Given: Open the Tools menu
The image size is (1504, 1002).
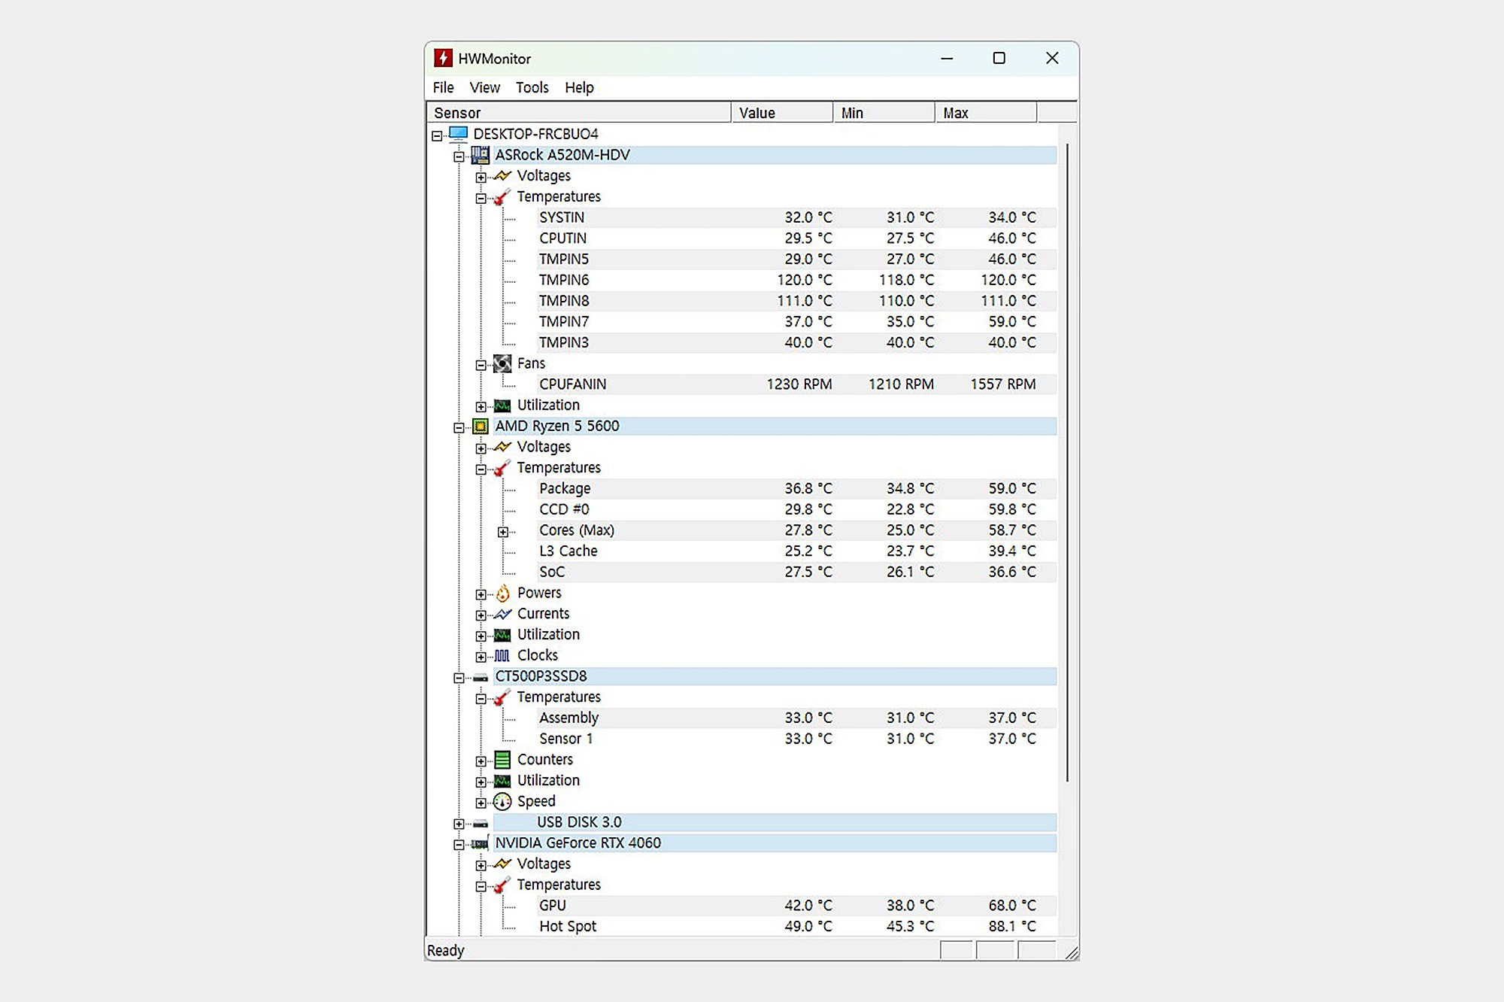Looking at the screenshot, I should pyautogui.click(x=532, y=87).
